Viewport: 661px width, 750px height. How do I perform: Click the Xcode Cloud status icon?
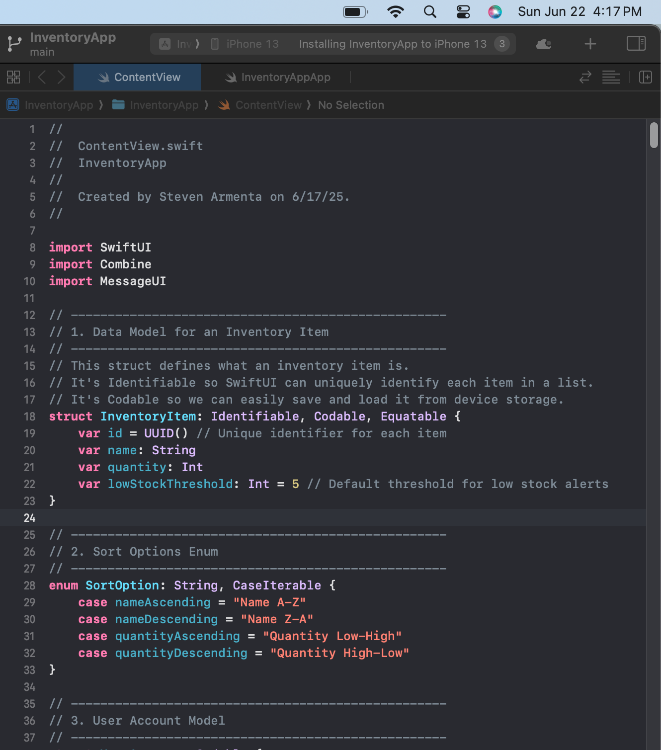(x=544, y=44)
